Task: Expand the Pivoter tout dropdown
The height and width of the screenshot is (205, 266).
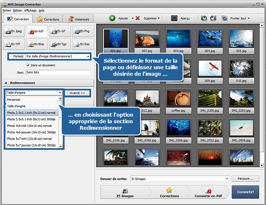Action: tap(248, 18)
